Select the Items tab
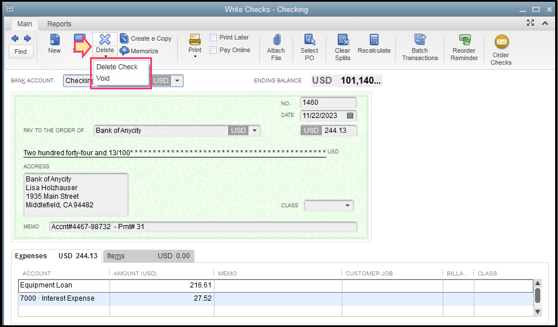558x327 pixels. point(149,256)
